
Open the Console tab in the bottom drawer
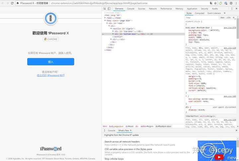[112, 130]
